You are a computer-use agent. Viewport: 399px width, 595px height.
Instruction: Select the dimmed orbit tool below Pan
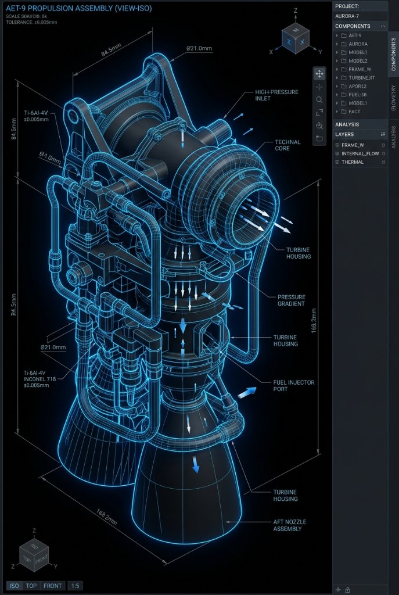(319, 87)
